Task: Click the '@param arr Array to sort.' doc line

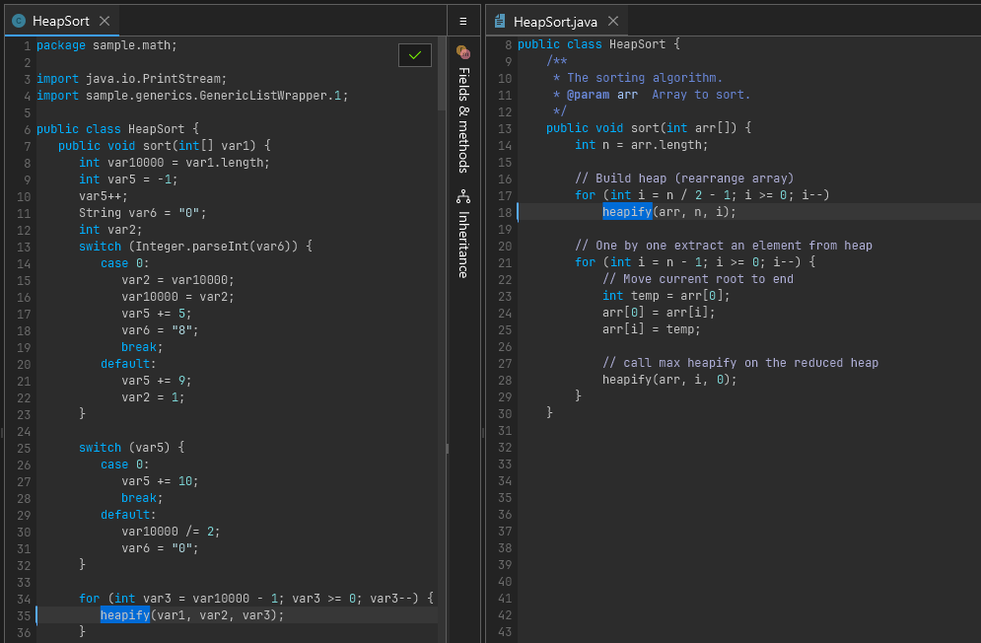Action: click(x=652, y=94)
